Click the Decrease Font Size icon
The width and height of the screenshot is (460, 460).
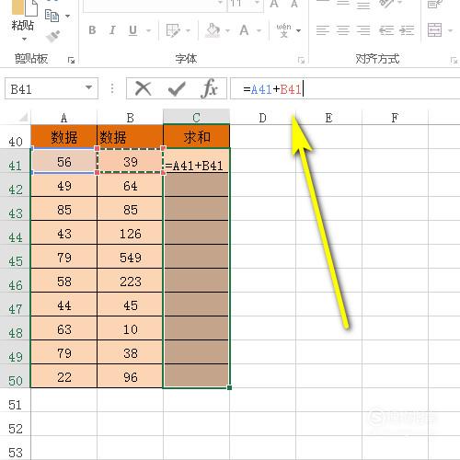click(294, 4)
